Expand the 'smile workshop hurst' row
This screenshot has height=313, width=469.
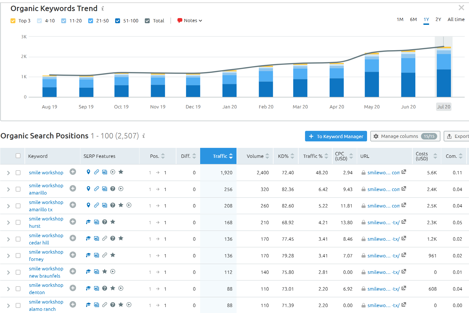click(x=8, y=223)
